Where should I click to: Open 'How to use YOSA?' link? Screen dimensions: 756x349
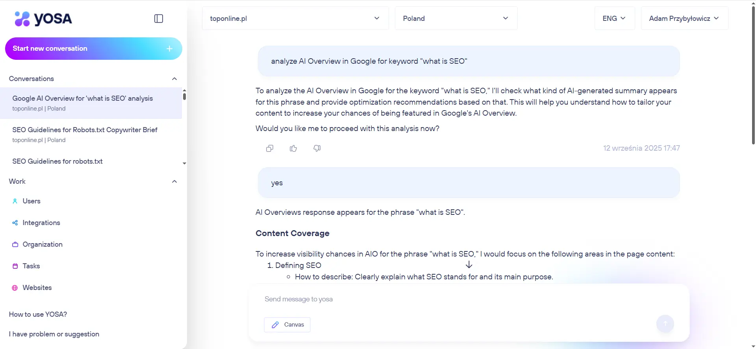pyautogui.click(x=38, y=314)
